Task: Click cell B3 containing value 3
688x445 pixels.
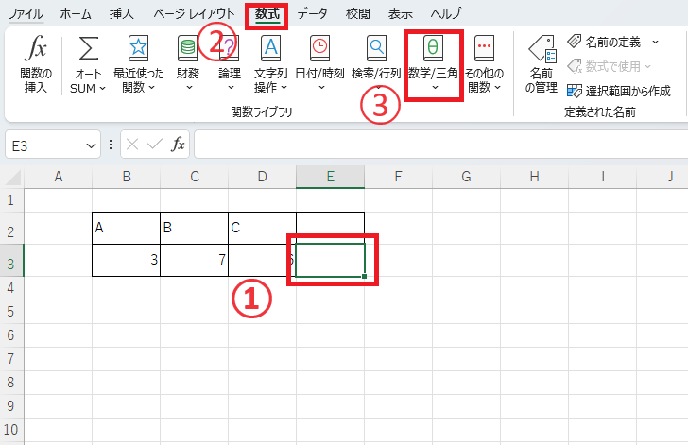Action: [127, 260]
